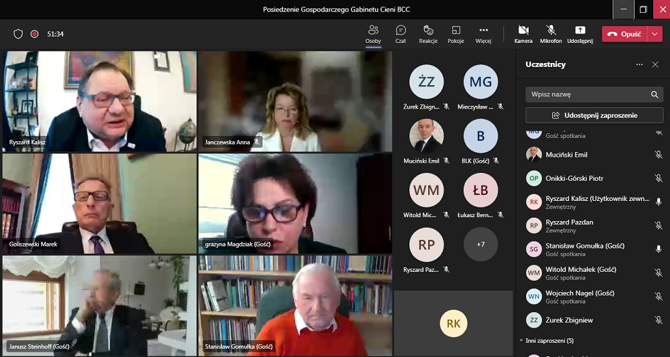Close the Uczestnicy panel
This screenshot has width=670, height=357.
(655, 64)
